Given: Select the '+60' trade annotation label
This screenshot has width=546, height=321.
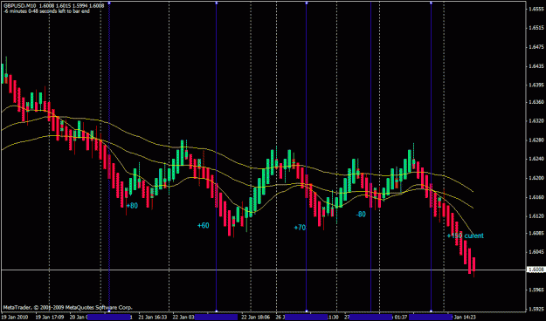Looking at the screenshot, I should coord(203,226).
